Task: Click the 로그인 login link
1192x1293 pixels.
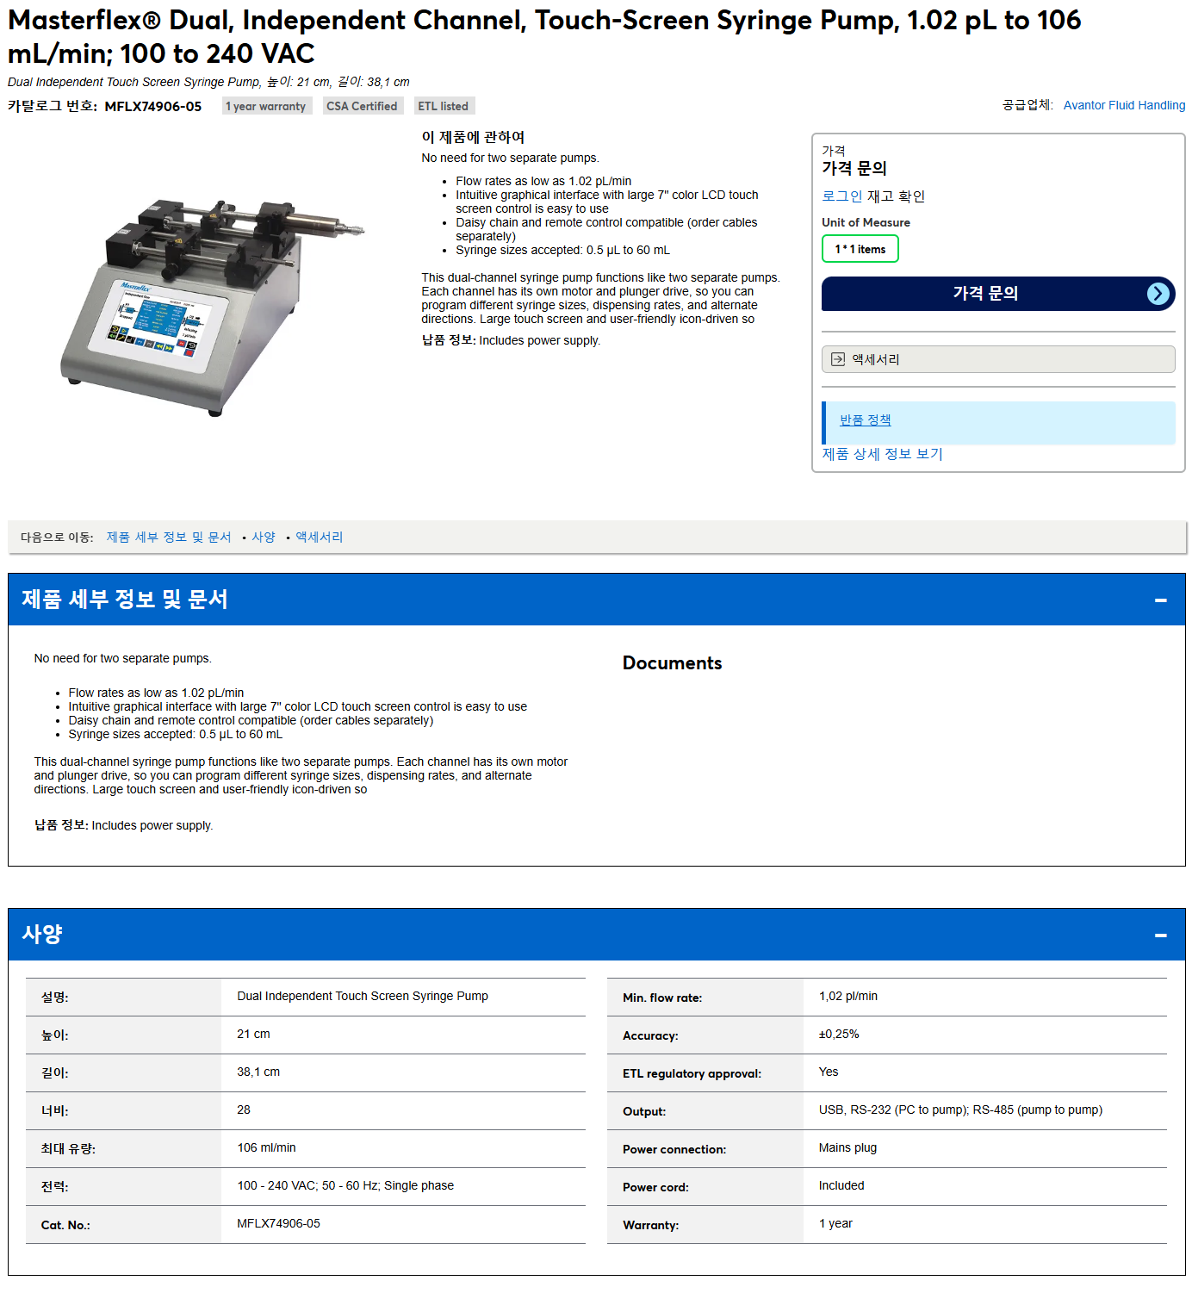Action: coord(842,196)
